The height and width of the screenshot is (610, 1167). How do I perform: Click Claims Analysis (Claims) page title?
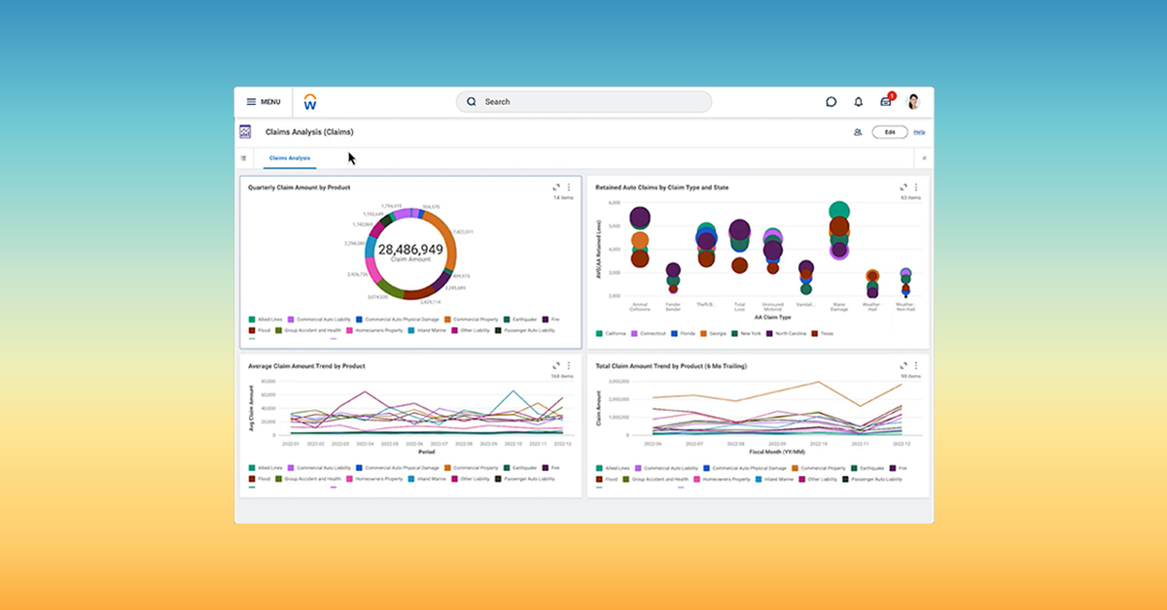[309, 132]
